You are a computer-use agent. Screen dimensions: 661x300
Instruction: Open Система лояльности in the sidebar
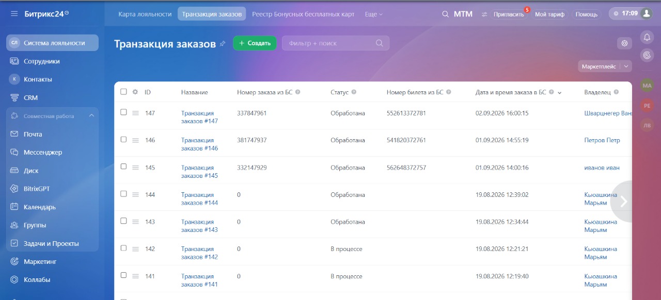pos(52,43)
